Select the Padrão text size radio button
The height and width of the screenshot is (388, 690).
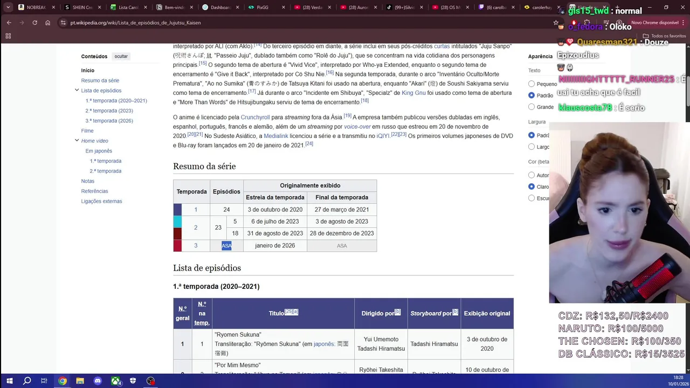click(x=532, y=95)
